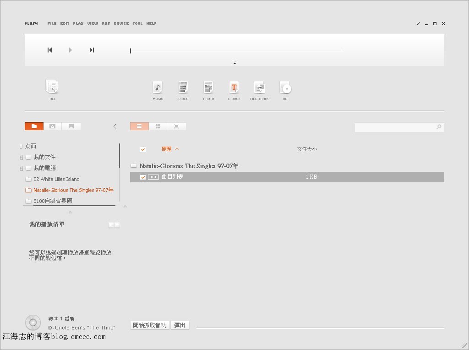Open the VIEW menu
The image size is (469, 350).
(x=93, y=23)
